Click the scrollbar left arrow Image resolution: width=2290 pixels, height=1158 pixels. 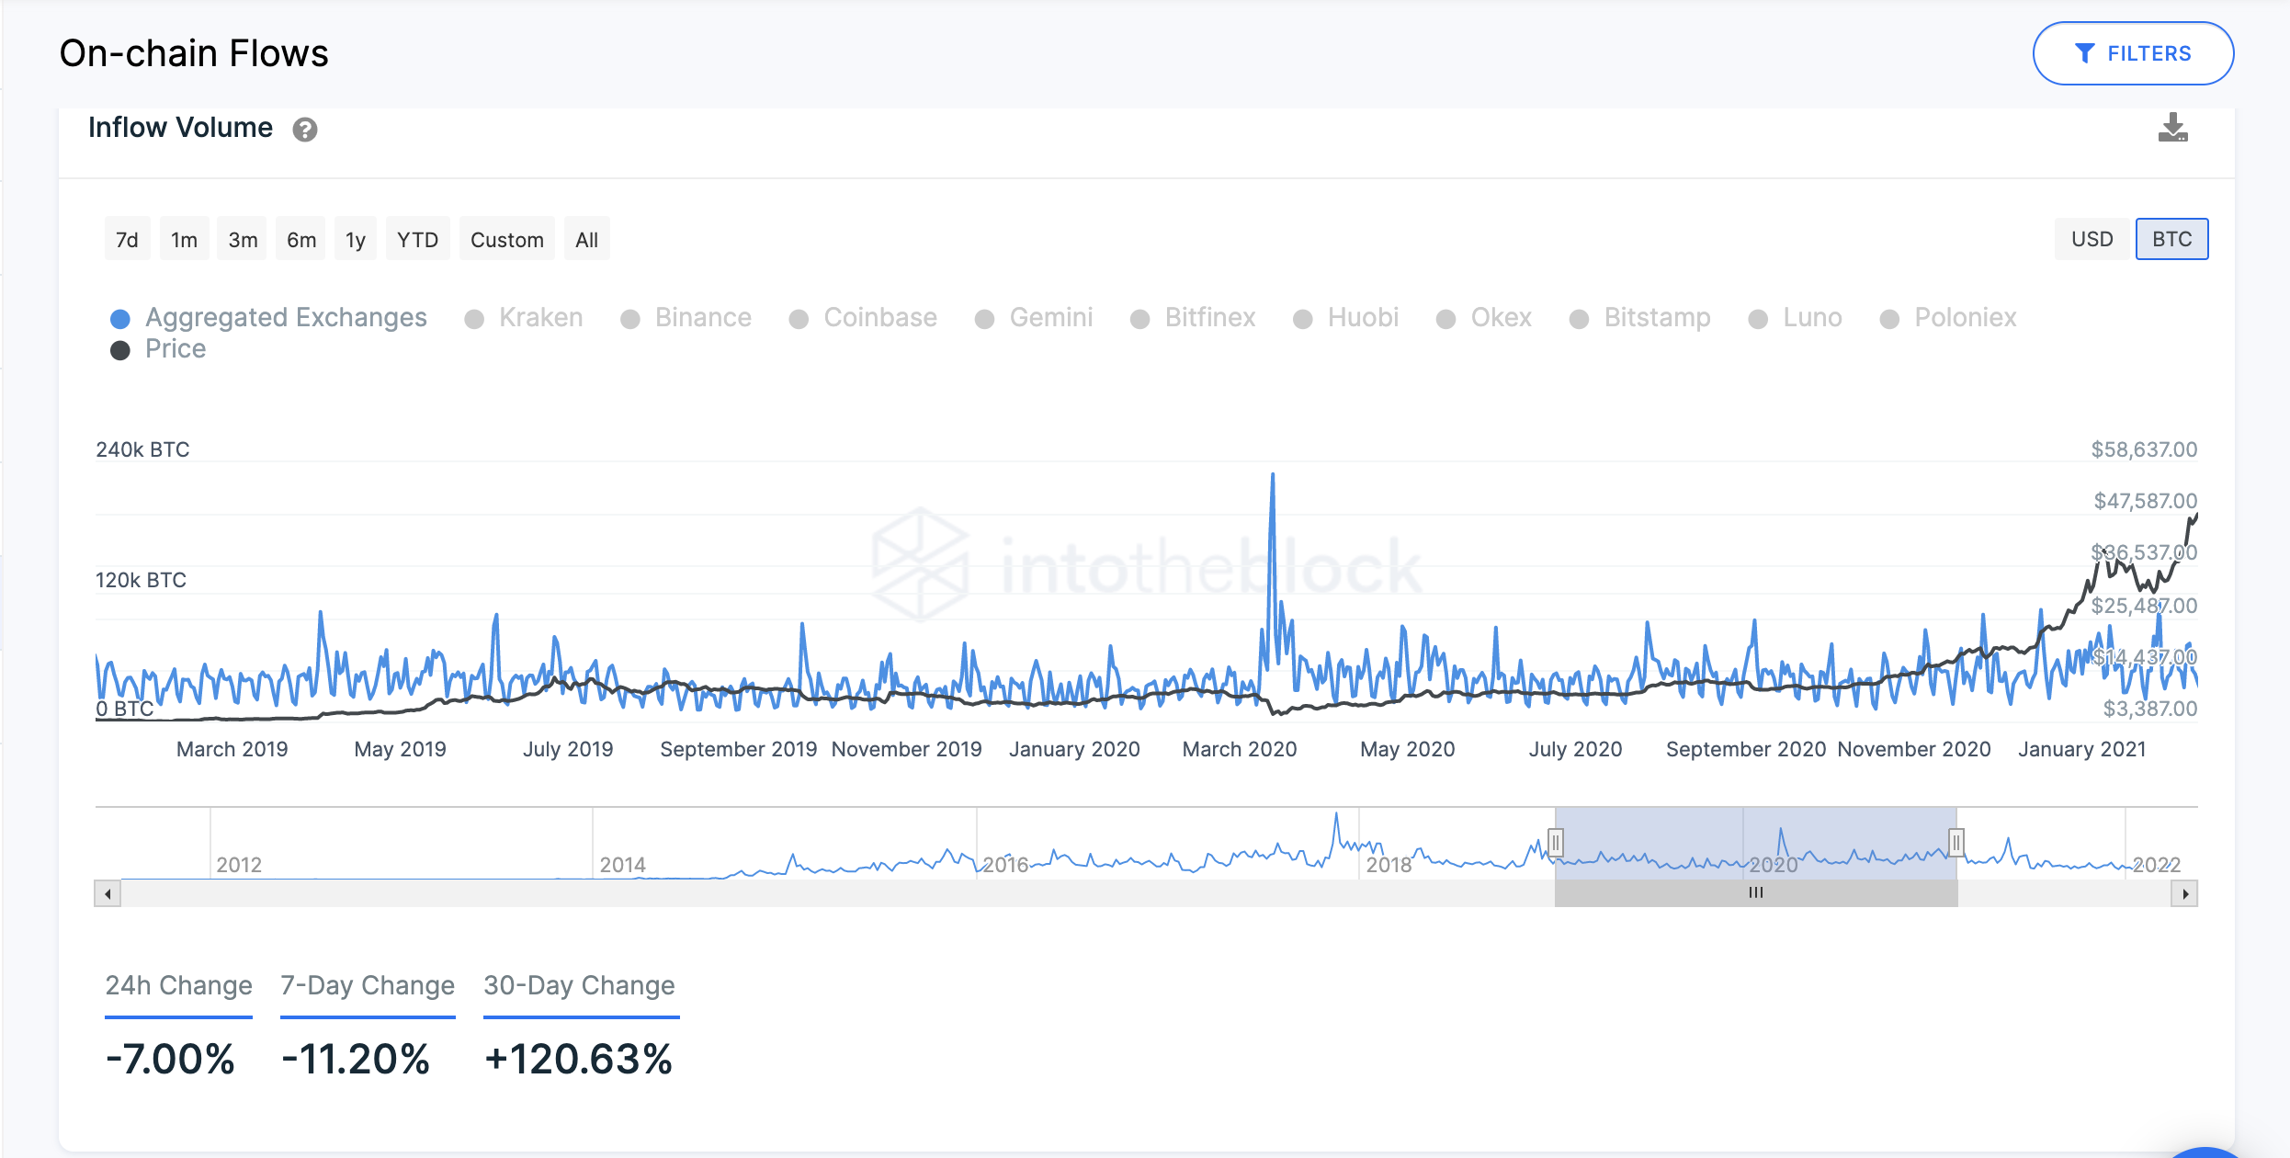coord(108,893)
